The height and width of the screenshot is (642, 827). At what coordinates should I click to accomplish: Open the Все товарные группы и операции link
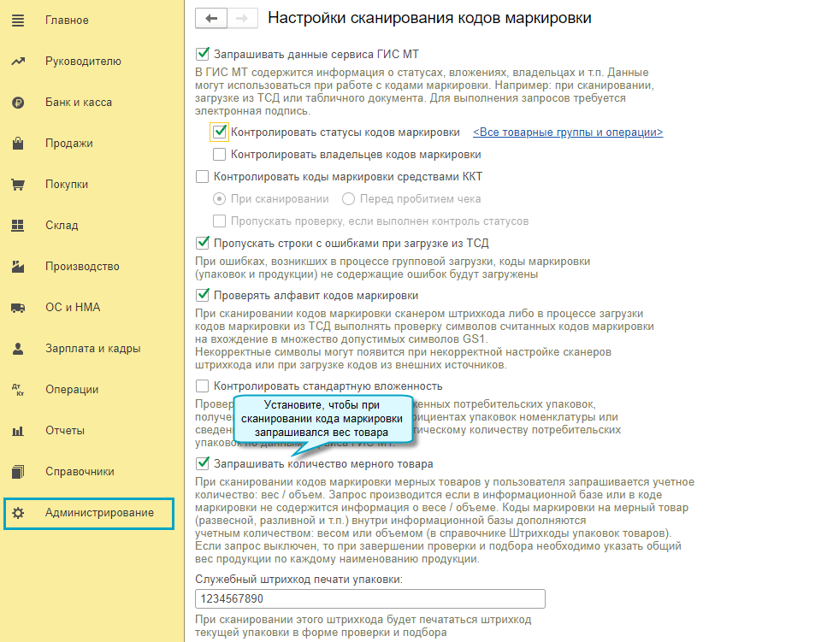pos(568,133)
